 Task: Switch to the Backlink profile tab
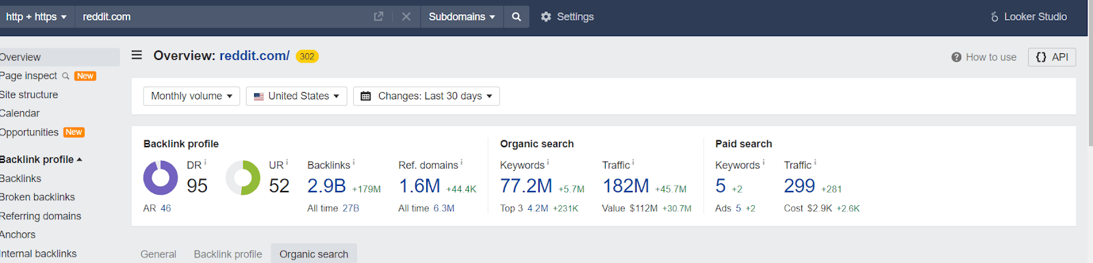(228, 254)
